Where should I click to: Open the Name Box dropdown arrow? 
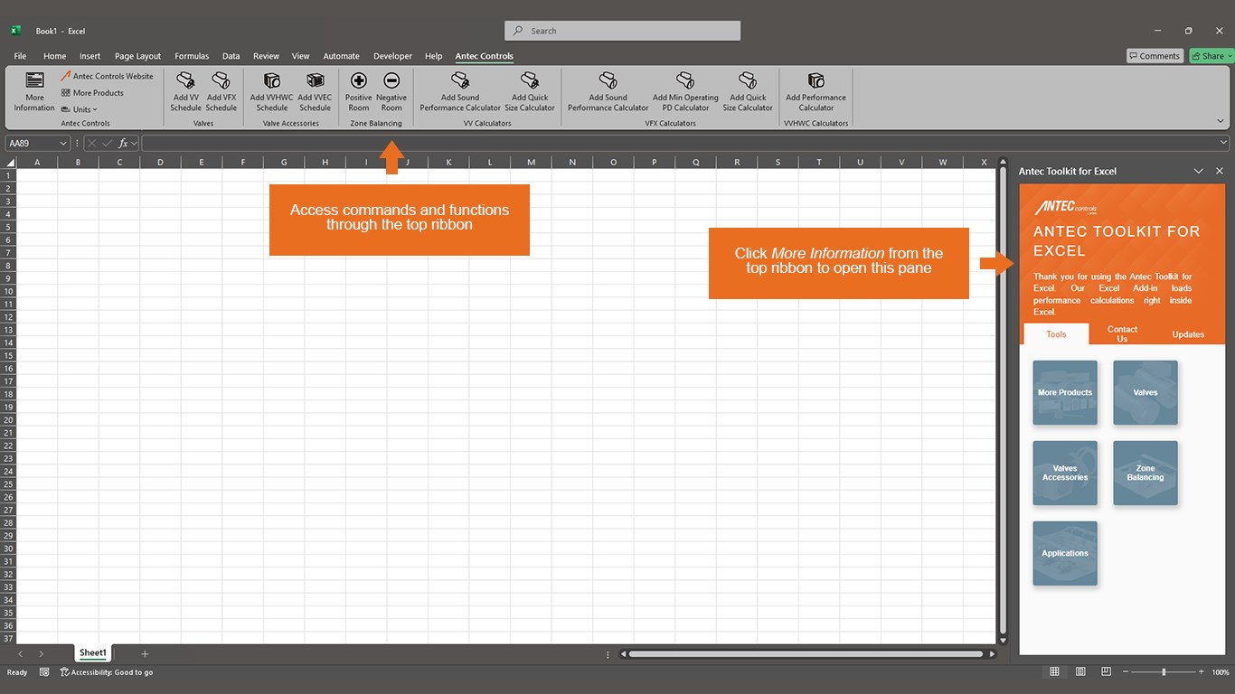63,143
